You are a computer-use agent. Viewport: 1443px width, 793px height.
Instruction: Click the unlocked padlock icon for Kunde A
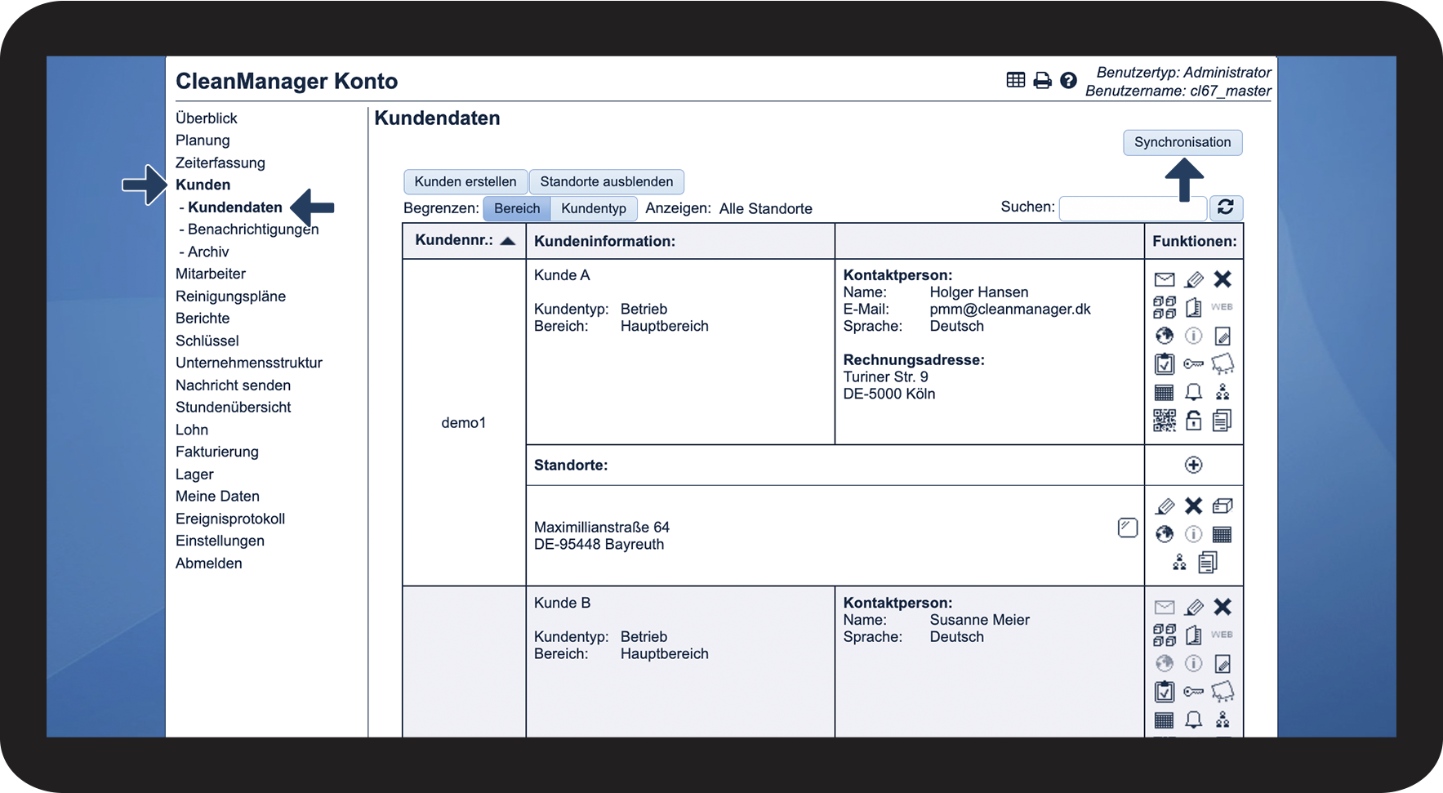click(1193, 421)
